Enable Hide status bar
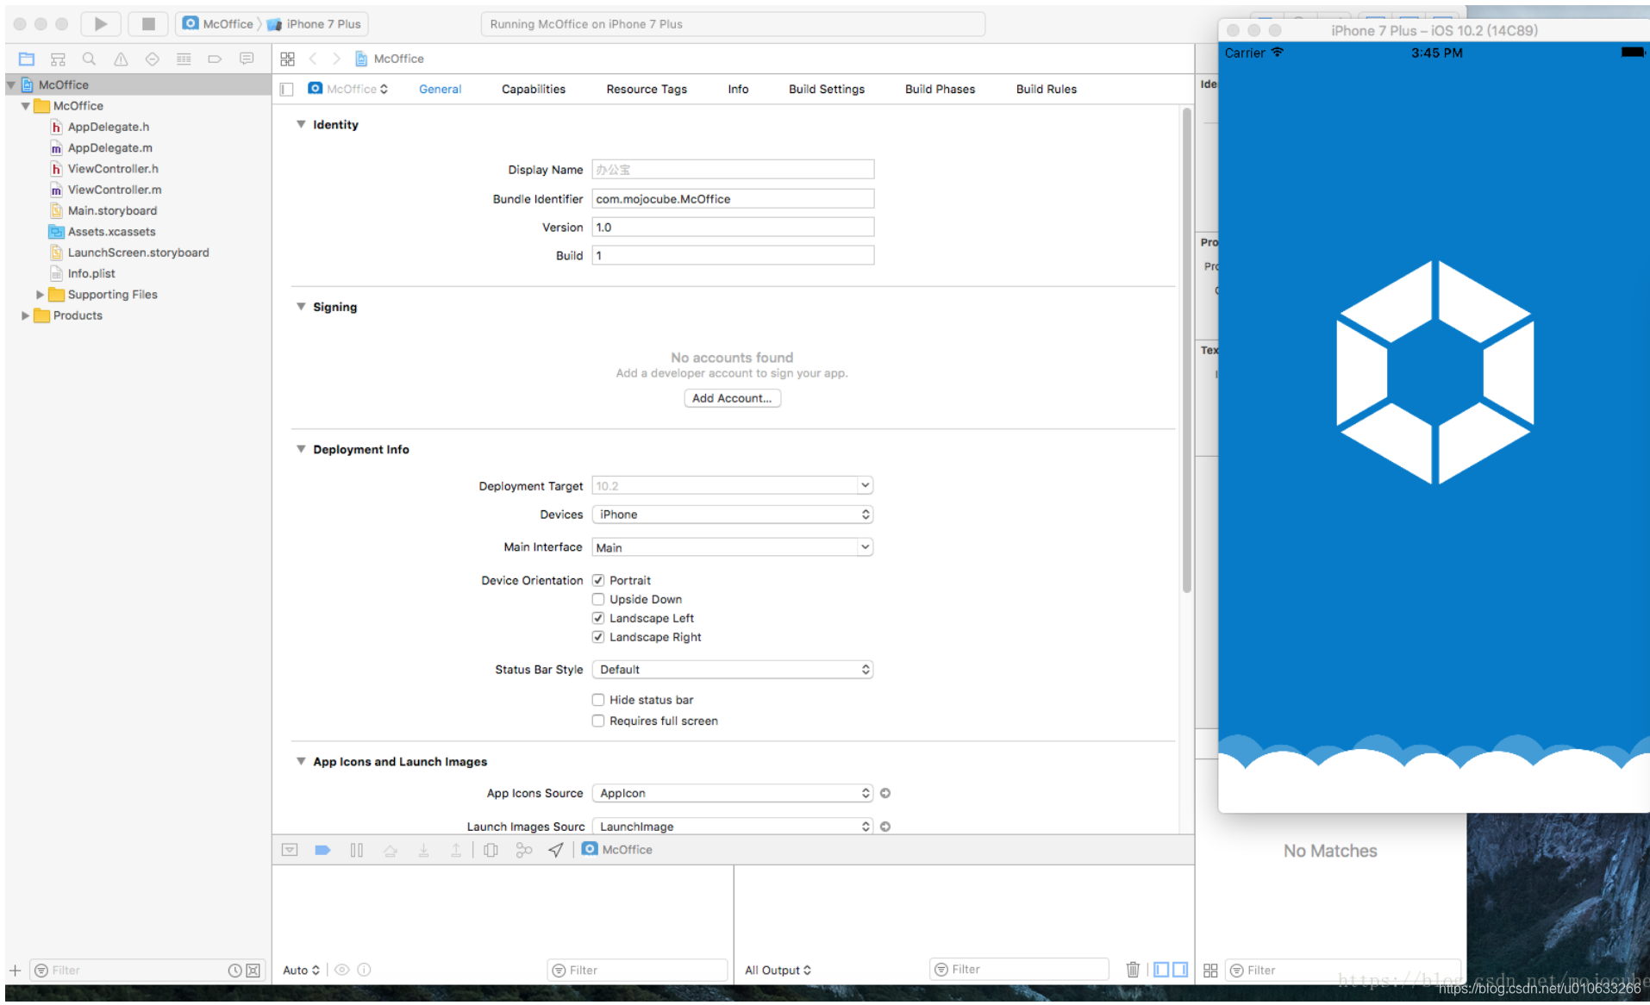The image size is (1650, 1005). point(598,700)
